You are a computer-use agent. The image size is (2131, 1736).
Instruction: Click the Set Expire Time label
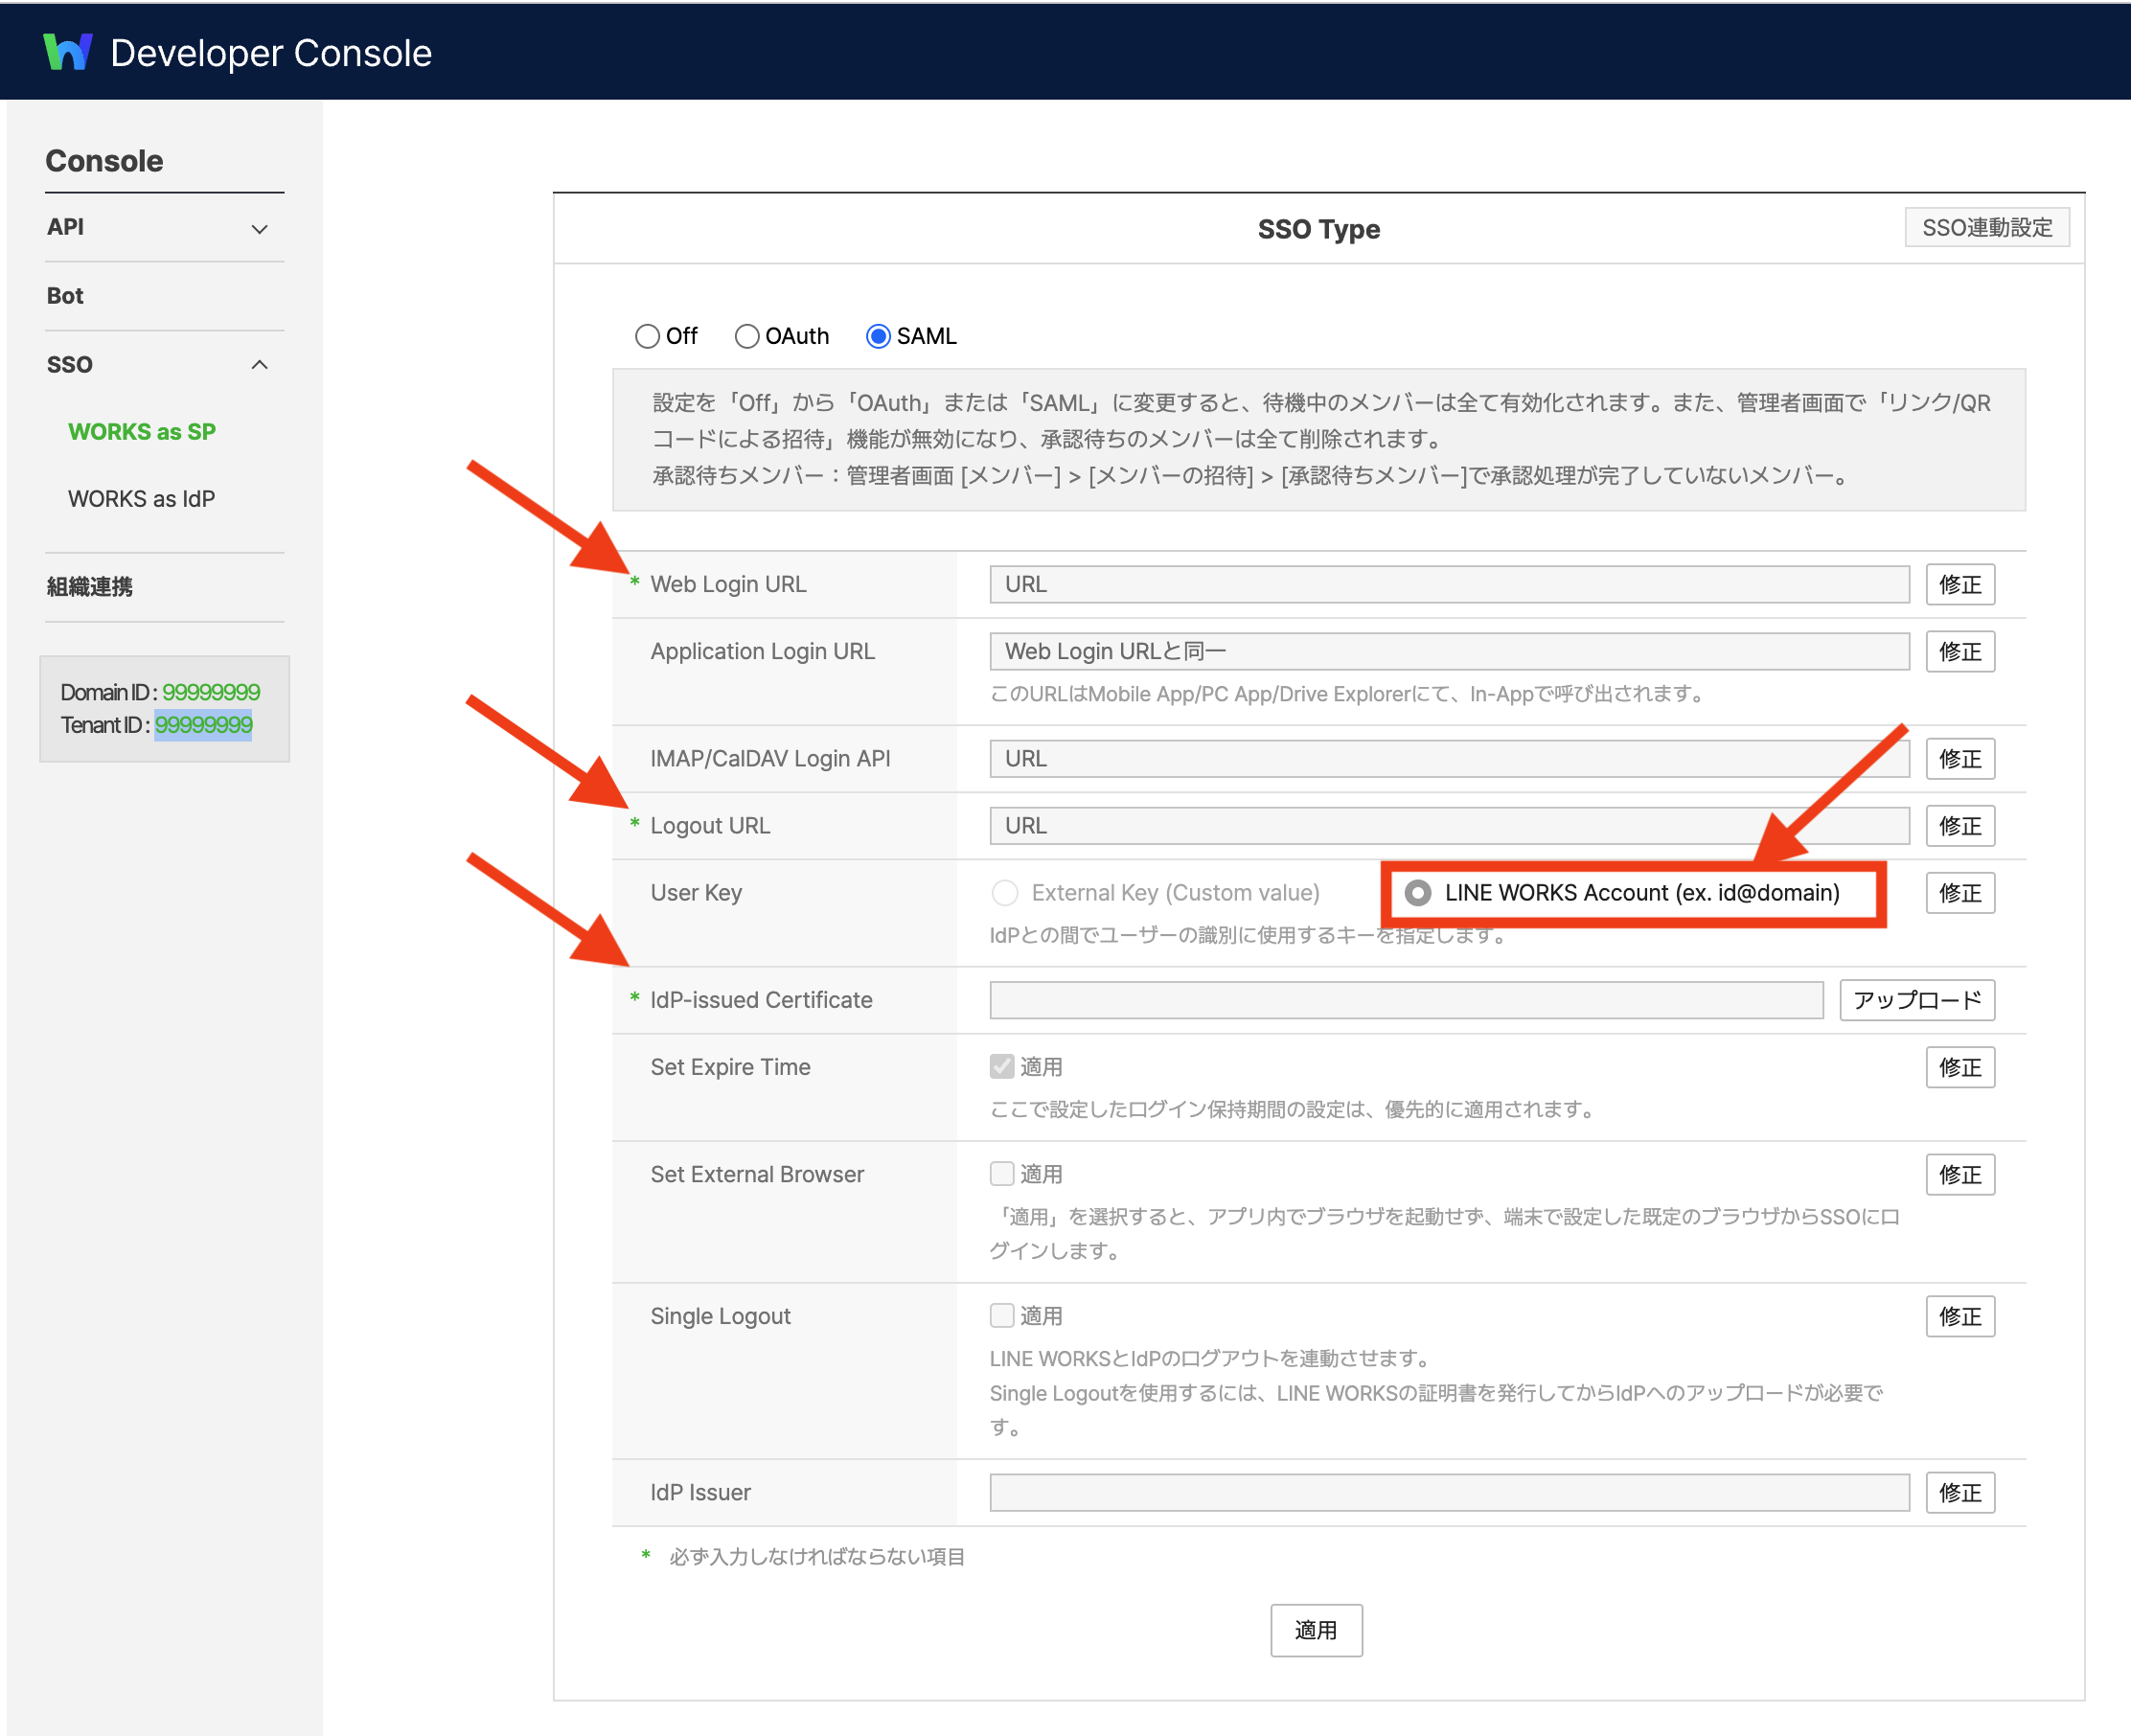click(730, 1067)
